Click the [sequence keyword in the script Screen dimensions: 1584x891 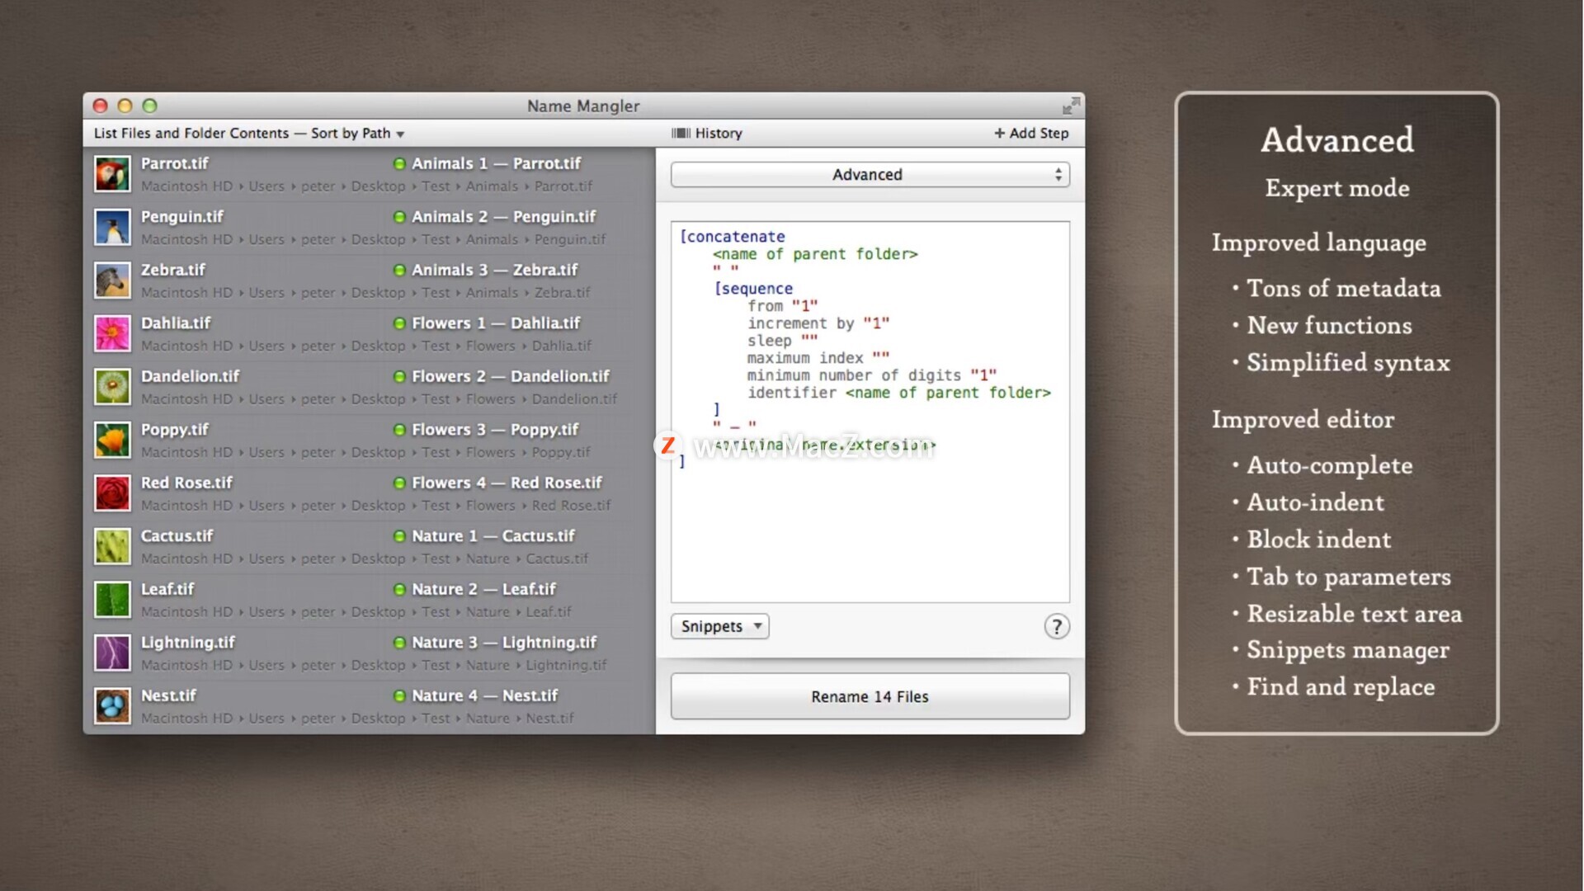pos(753,289)
